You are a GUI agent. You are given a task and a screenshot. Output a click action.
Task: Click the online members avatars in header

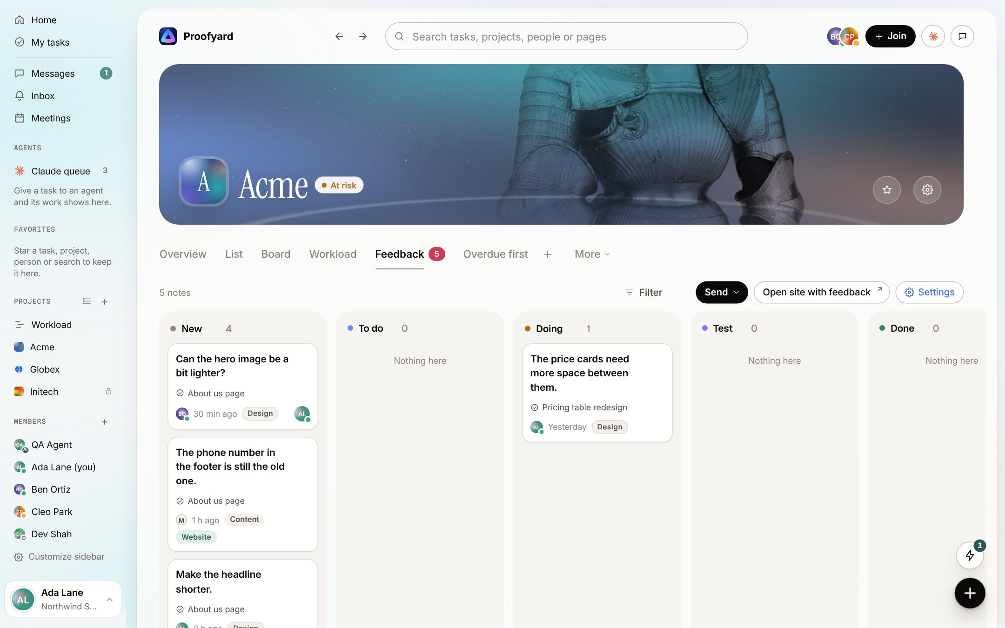coord(843,36)
